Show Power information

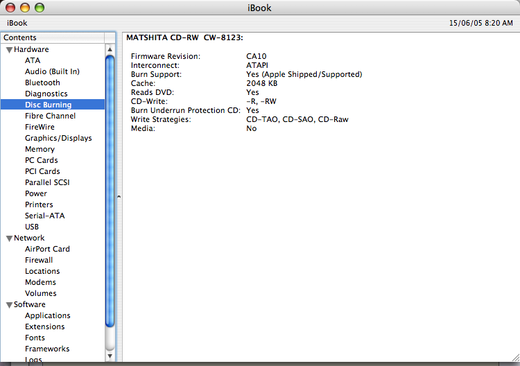click(x=36, y=193)
